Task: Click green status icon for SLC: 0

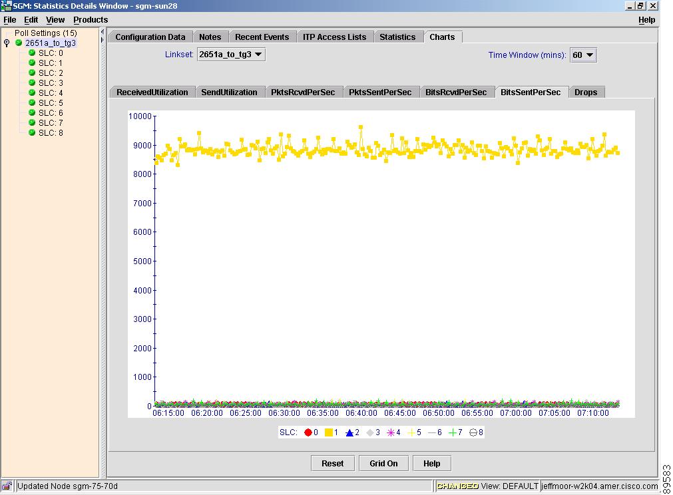Action: pyautogui.click(x=32, y=53)
